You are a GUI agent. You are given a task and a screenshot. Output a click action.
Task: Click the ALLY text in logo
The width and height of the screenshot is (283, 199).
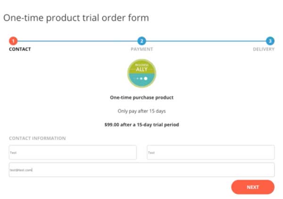141,69
